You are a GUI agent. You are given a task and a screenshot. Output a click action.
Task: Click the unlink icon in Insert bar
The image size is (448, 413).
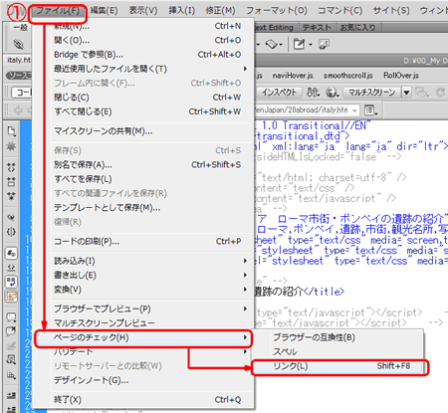(x=19, y=44)
